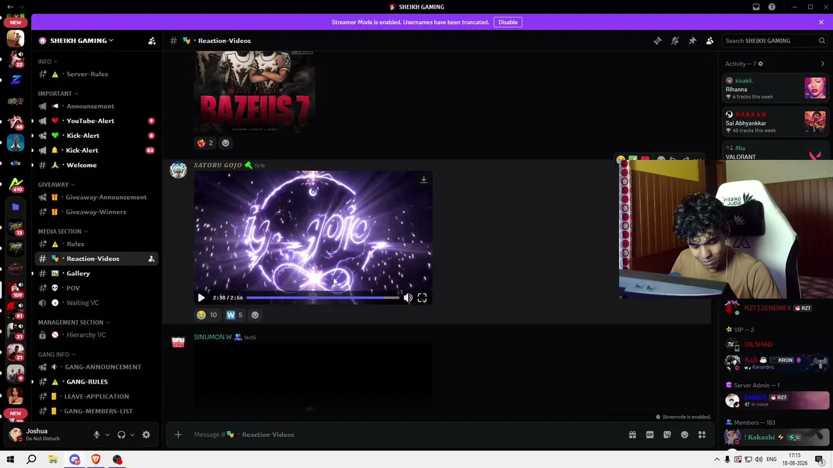
Task: Click create invite icon on Reaction-Videos channel
Action: 151,259
